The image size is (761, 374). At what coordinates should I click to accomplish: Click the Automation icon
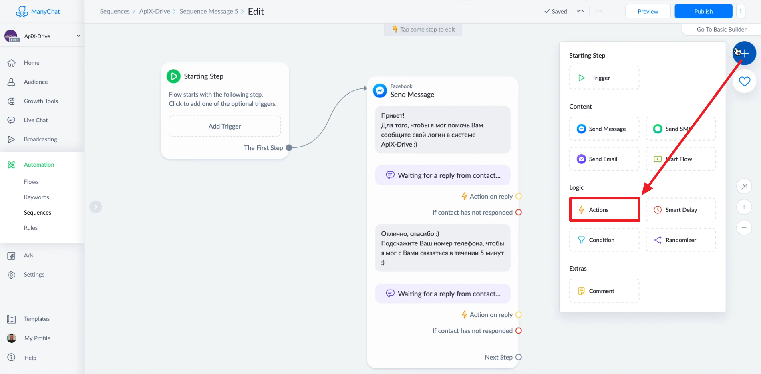[x=12, y=165]
